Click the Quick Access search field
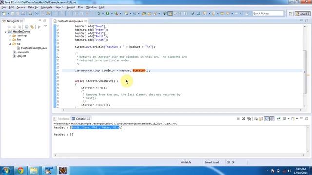This screenshot has height=175, width=312. 268,13
